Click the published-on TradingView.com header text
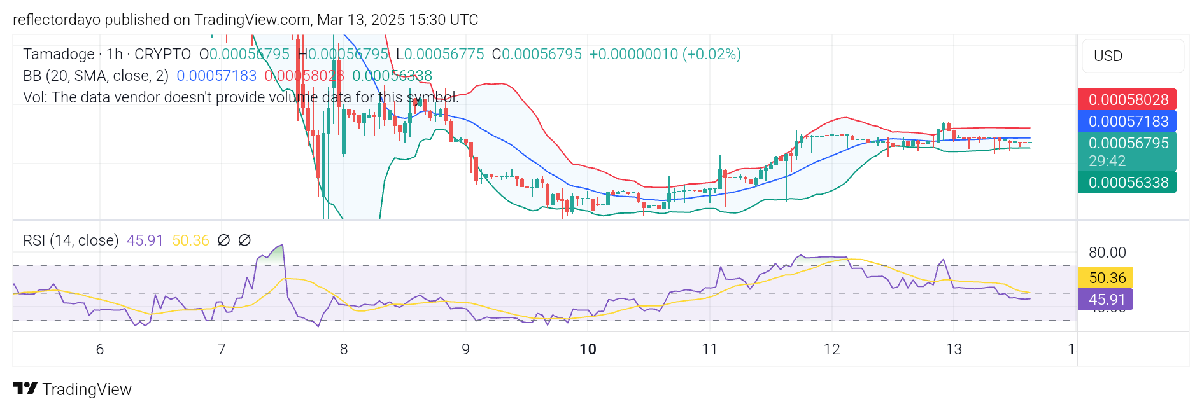This screenshot has width=1202, height=411. coord(245,20)
